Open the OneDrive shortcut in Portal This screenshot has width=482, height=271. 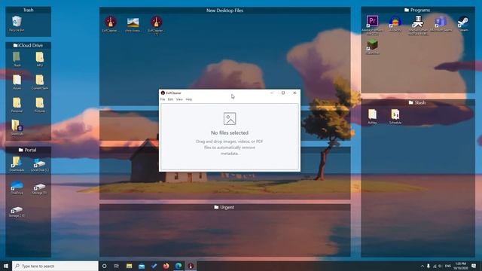pos(17,187)
